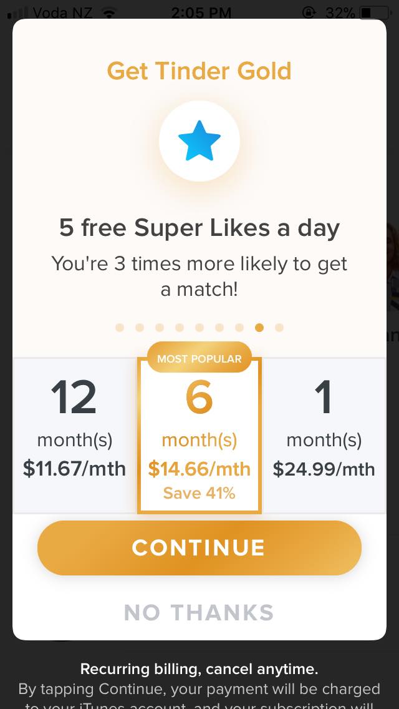Dismiss with NO THANKS

[x=199, y=612]
